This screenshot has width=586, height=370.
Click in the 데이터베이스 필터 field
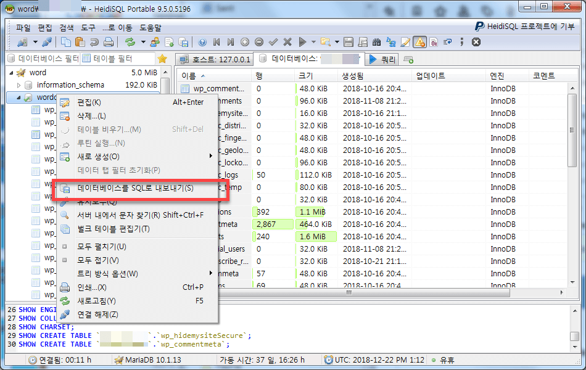(43, 59)
